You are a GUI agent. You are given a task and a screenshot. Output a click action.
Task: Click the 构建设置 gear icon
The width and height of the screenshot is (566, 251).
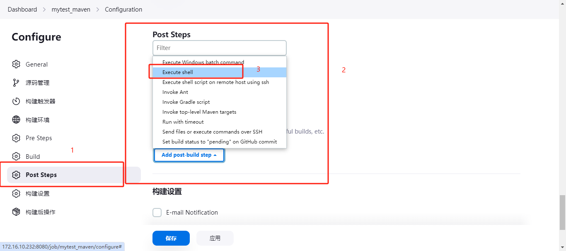[x=16, y=194]
